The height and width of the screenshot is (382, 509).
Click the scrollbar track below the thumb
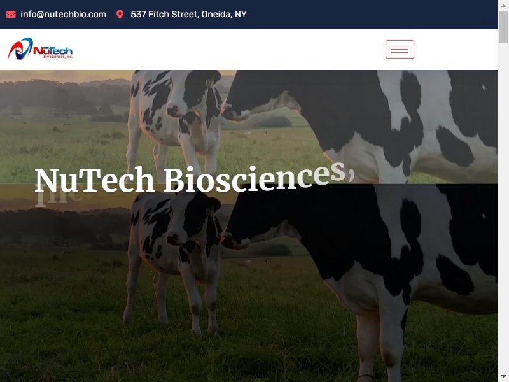click(503, 208)
